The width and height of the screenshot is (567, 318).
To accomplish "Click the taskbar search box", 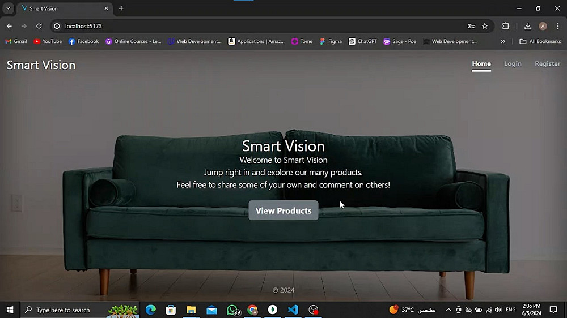I will pyautogui.click(x=79, y=310).
